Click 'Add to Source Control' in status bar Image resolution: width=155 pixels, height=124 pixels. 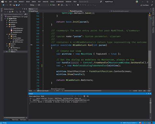click(x=129, y=123)
